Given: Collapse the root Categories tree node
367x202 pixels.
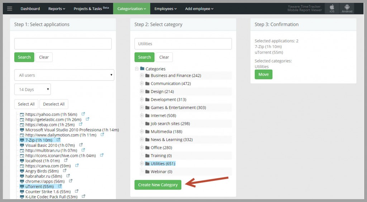Looking at the screenshot, I should coord(137,69).
